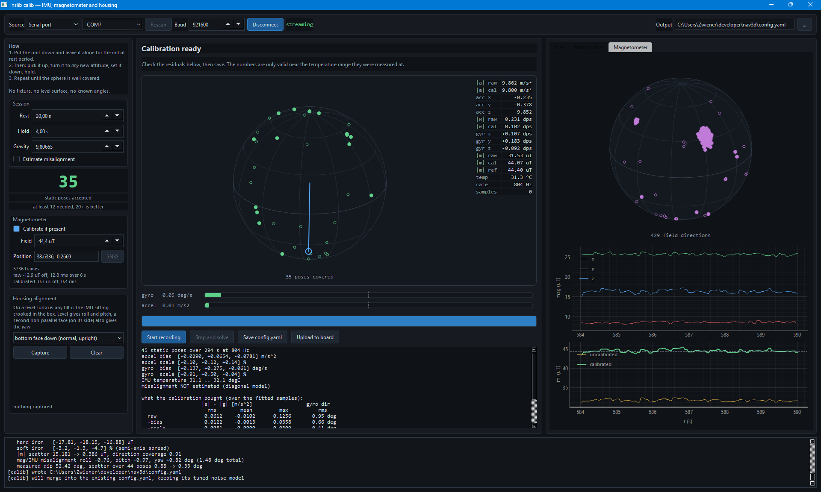Click the 'streaming' status text

tap(299, 24)
